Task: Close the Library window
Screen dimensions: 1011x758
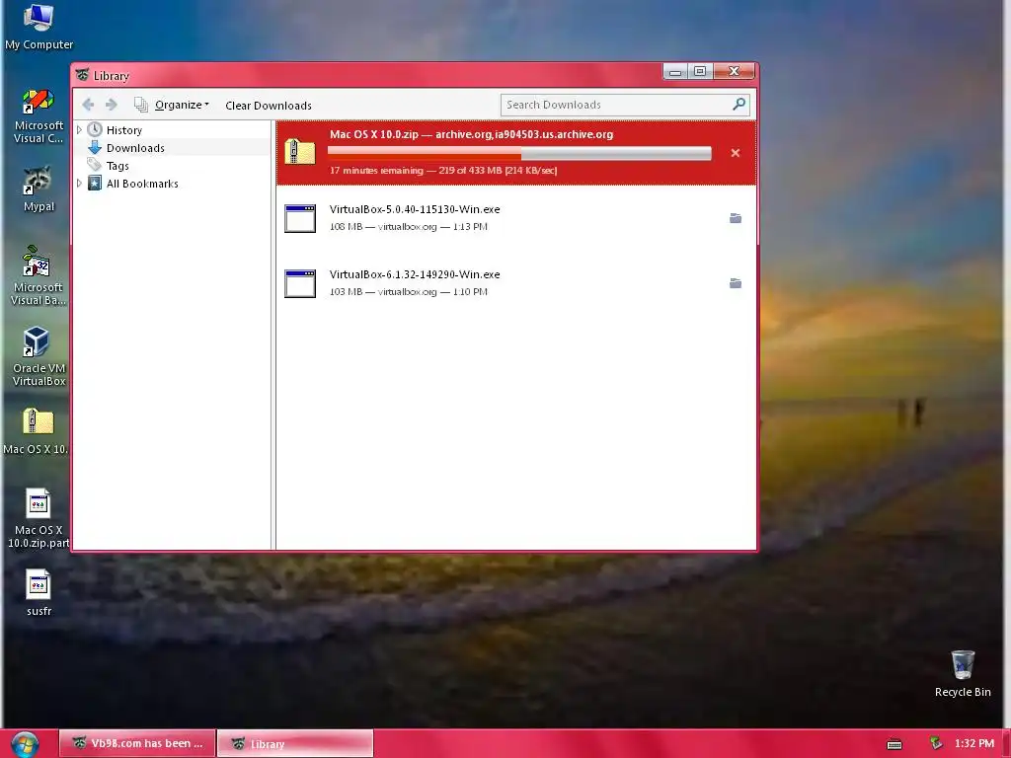Action: (734, 71)
